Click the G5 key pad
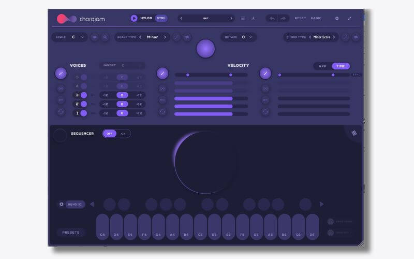The height and width of the screenshot is (259, 414). [256, 227]
